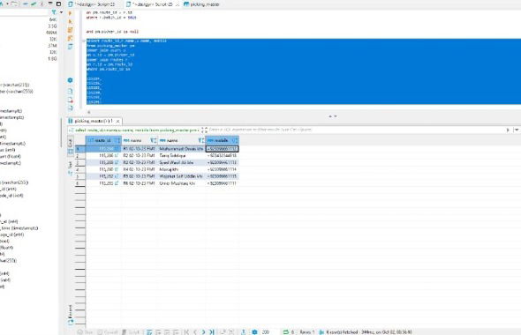
Task: Open route link icon in Umer Mushtaq row
Action: tap(117, 183)
